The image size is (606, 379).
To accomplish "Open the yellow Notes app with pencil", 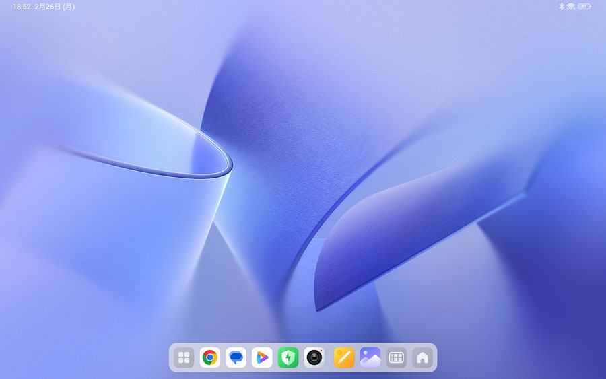I will pos(344,357).
